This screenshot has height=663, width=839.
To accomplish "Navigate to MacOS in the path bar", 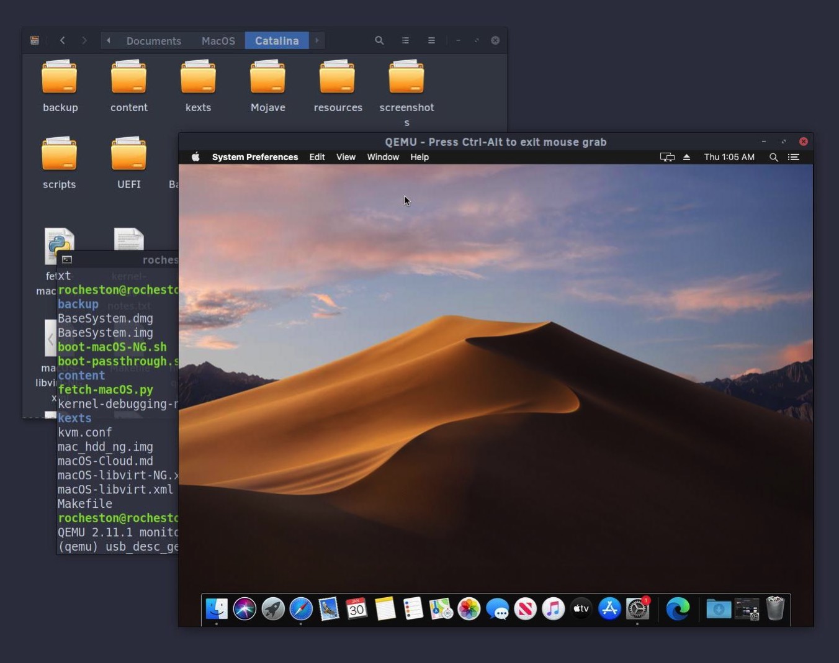I will [x=218, y=40].
